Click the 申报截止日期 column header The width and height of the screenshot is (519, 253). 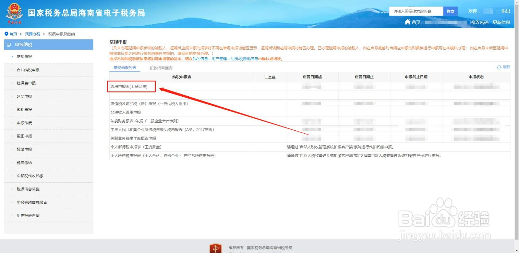pos(416,77)
